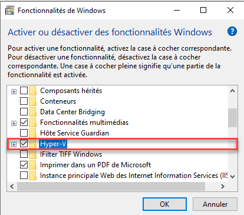Open the blue help question mark icon
Image resolution: width=244 pixels, height=215 pixels.
(x=232, y=31)
